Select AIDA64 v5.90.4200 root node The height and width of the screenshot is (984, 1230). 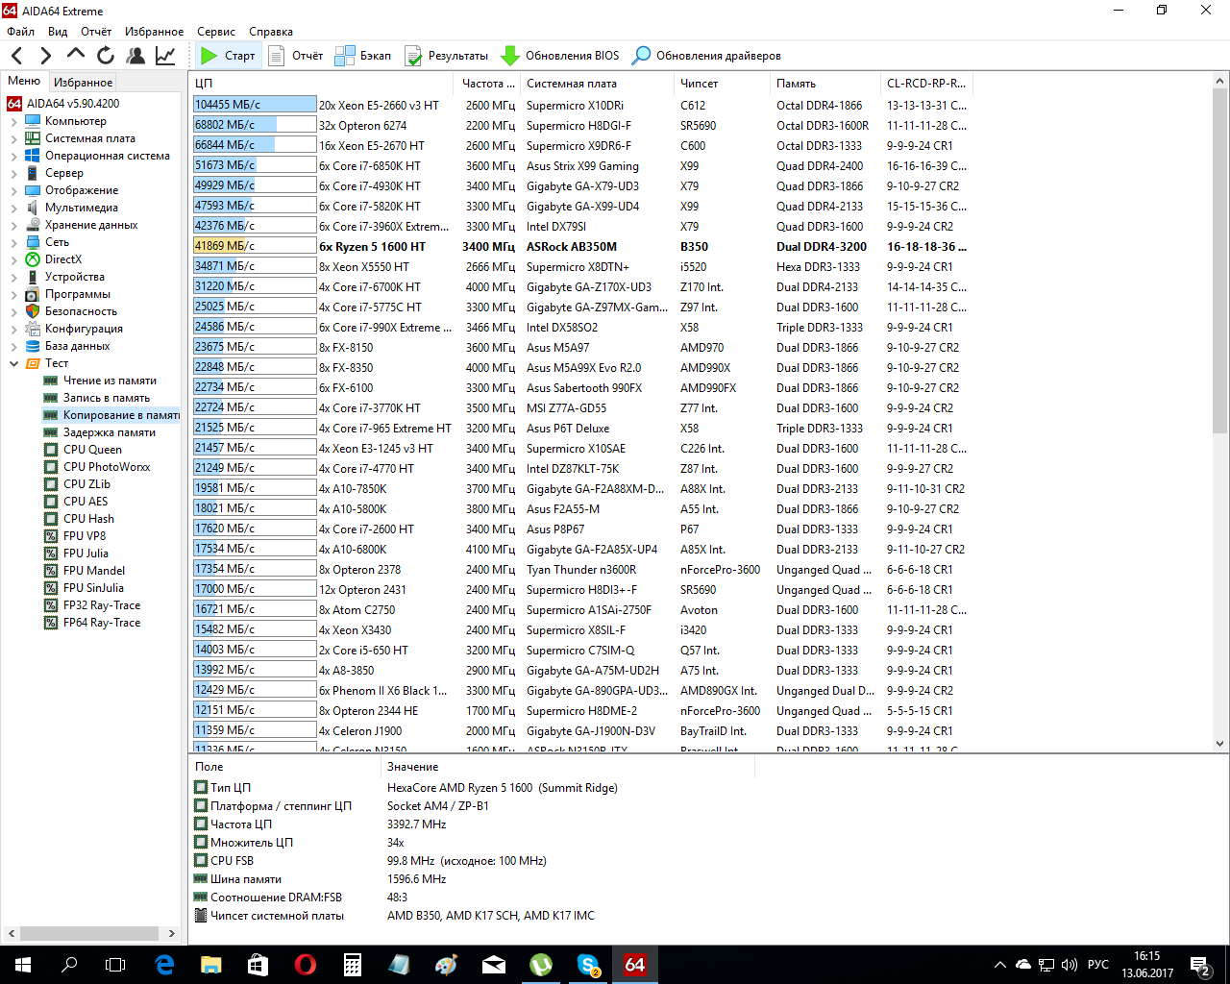click(x=73, y=104)
